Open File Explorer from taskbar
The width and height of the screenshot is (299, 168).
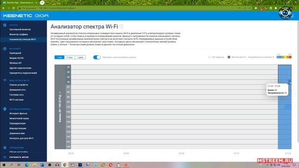click(34, 165)
